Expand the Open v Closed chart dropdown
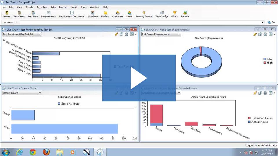The width and height of the screenshot is (278, 156). (22, 93)
